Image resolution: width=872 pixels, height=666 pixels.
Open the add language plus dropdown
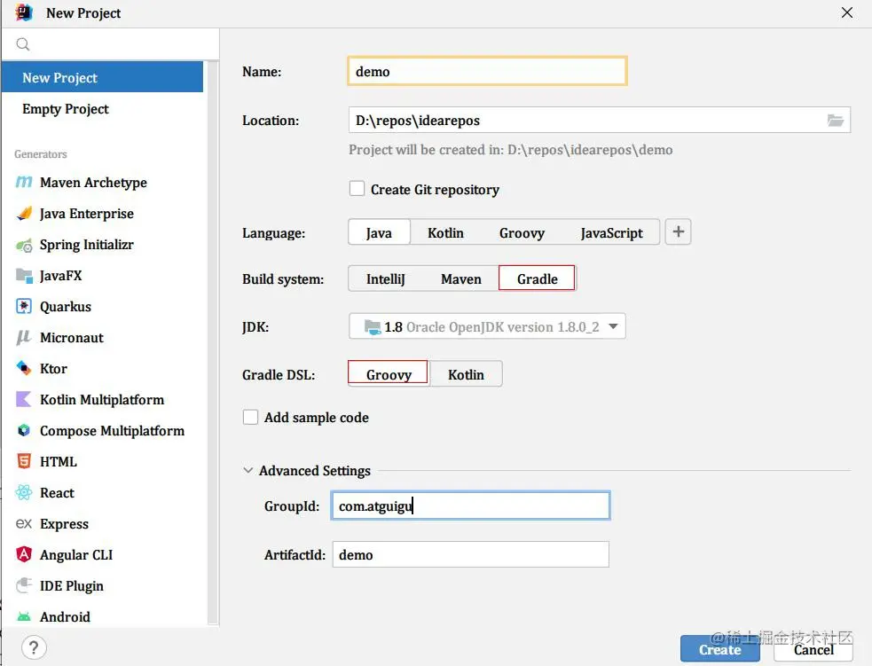[678, 232]
